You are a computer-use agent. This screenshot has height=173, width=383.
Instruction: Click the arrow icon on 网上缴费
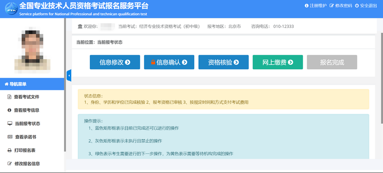click(x=290, y=63)
